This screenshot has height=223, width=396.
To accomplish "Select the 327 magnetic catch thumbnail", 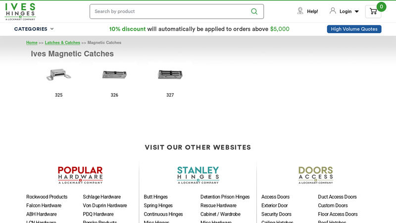I will pyautogui.click(x=170, y=75).
